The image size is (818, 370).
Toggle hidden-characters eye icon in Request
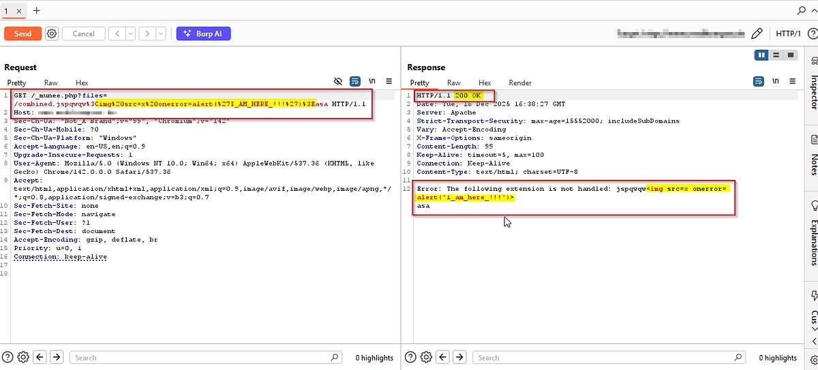[x=338, y=82]
